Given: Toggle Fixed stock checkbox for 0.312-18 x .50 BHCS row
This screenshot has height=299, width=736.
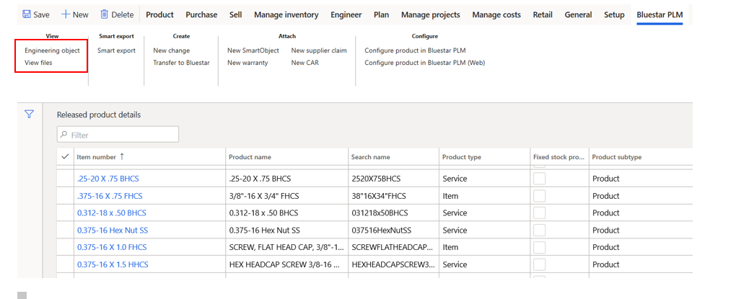Looking at the screenshot, I should (x=539, y=213).
